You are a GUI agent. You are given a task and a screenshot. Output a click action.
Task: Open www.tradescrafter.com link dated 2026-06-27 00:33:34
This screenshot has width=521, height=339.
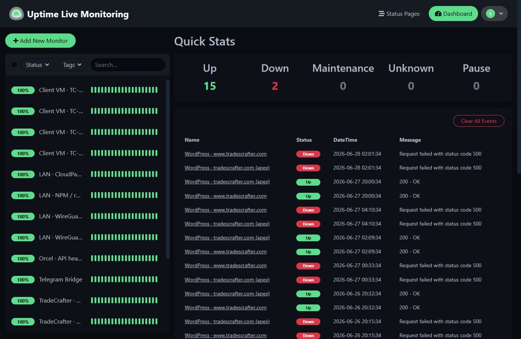tap(225, 265)
